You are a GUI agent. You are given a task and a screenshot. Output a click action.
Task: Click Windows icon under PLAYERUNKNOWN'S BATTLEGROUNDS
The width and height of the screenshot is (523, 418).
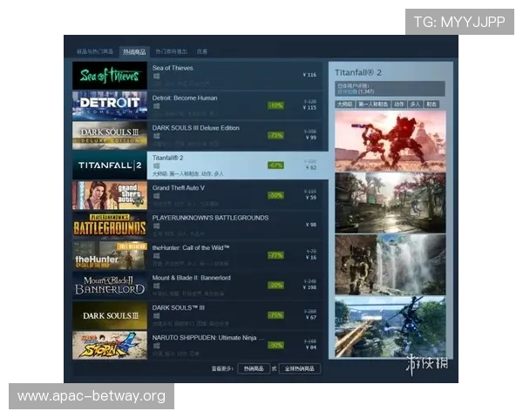point(156,226)
